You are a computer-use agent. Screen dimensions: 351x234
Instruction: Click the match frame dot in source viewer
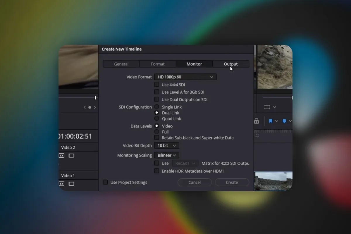click(x=90, y=107)
